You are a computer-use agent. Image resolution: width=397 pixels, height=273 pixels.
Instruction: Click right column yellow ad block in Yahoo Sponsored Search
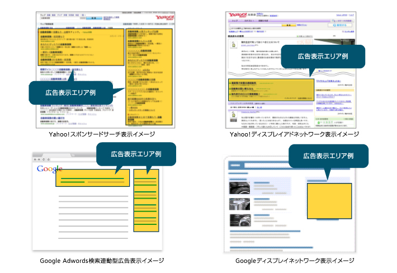[x=149, y=77]
